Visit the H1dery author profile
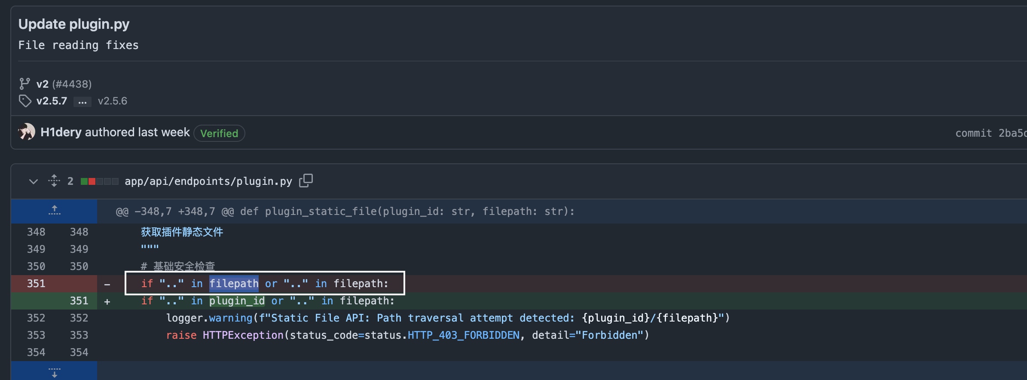1027x380 pixels. coord(61,132)
